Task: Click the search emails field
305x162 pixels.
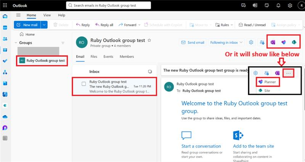Action: (x=109, y=5)
